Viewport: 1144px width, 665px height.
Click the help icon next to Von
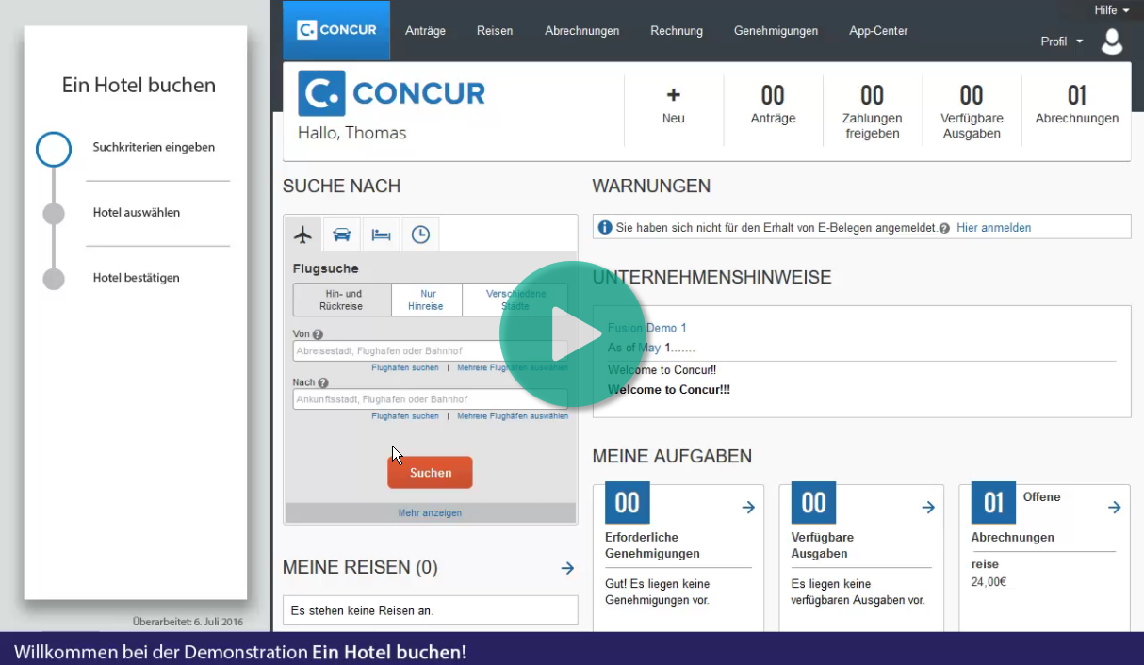[x=318, y=334]
